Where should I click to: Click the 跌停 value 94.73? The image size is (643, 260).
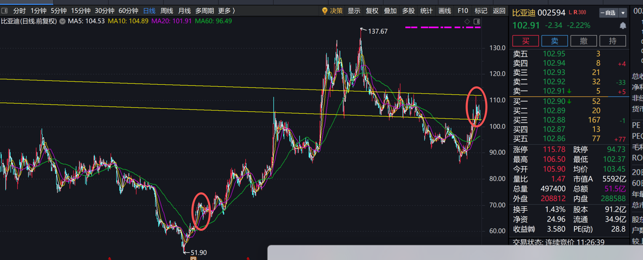615,149
